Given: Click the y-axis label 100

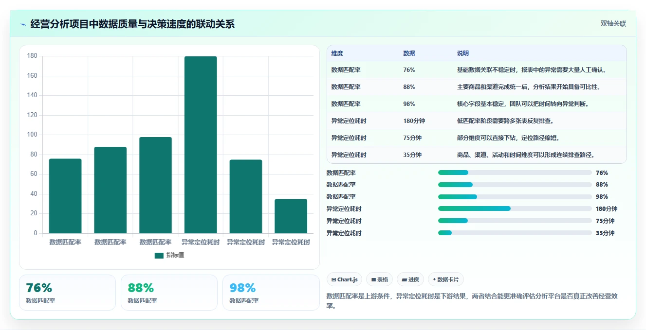Looking at the screenshot, I should point(32,135).
